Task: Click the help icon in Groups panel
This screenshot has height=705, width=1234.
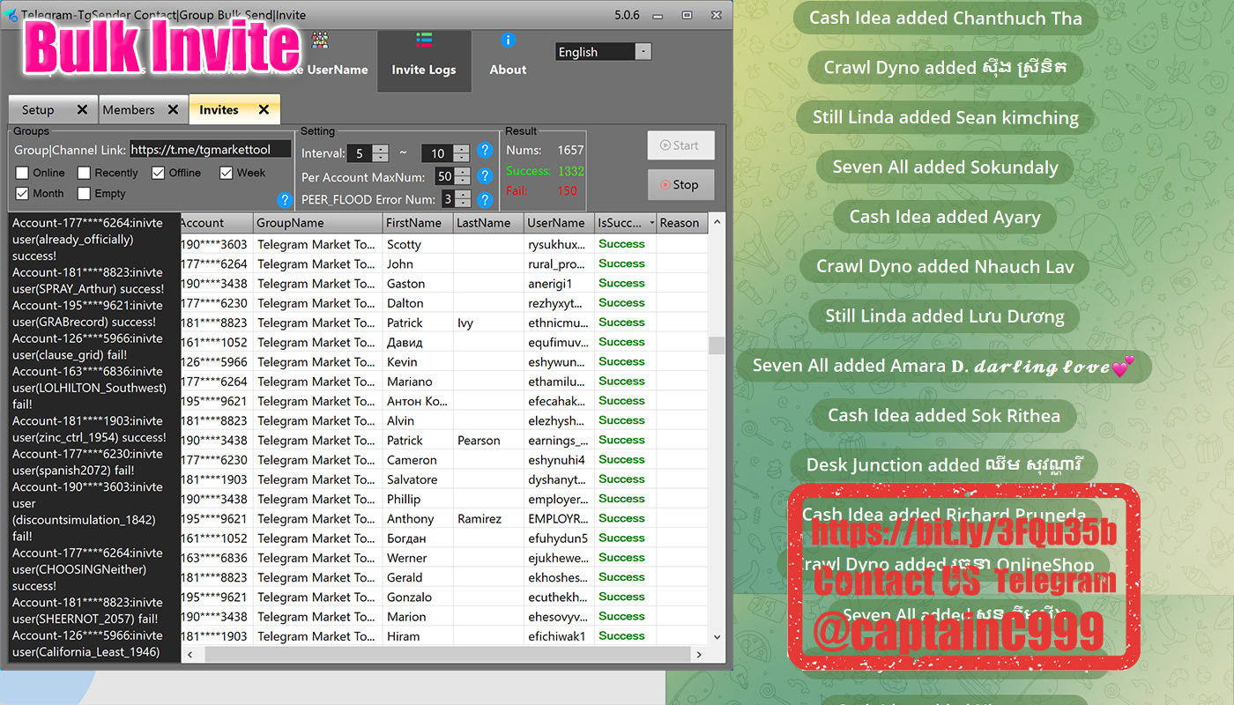Action: pyautogui.click(x=284, y=200)
